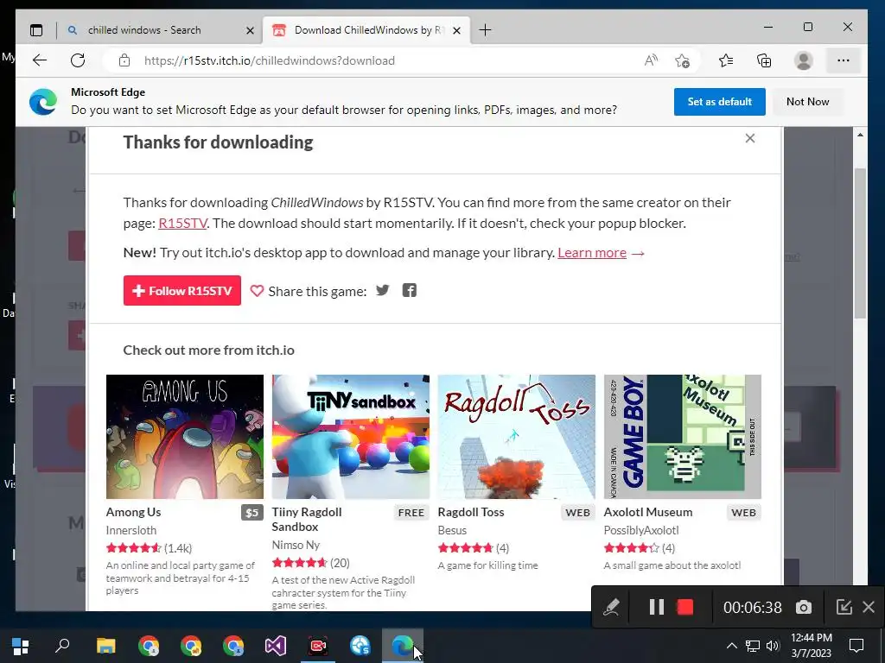Close the Thanks for downloading dialog
This screenshot has width=885, height=663.
click(x=749, y=138)
